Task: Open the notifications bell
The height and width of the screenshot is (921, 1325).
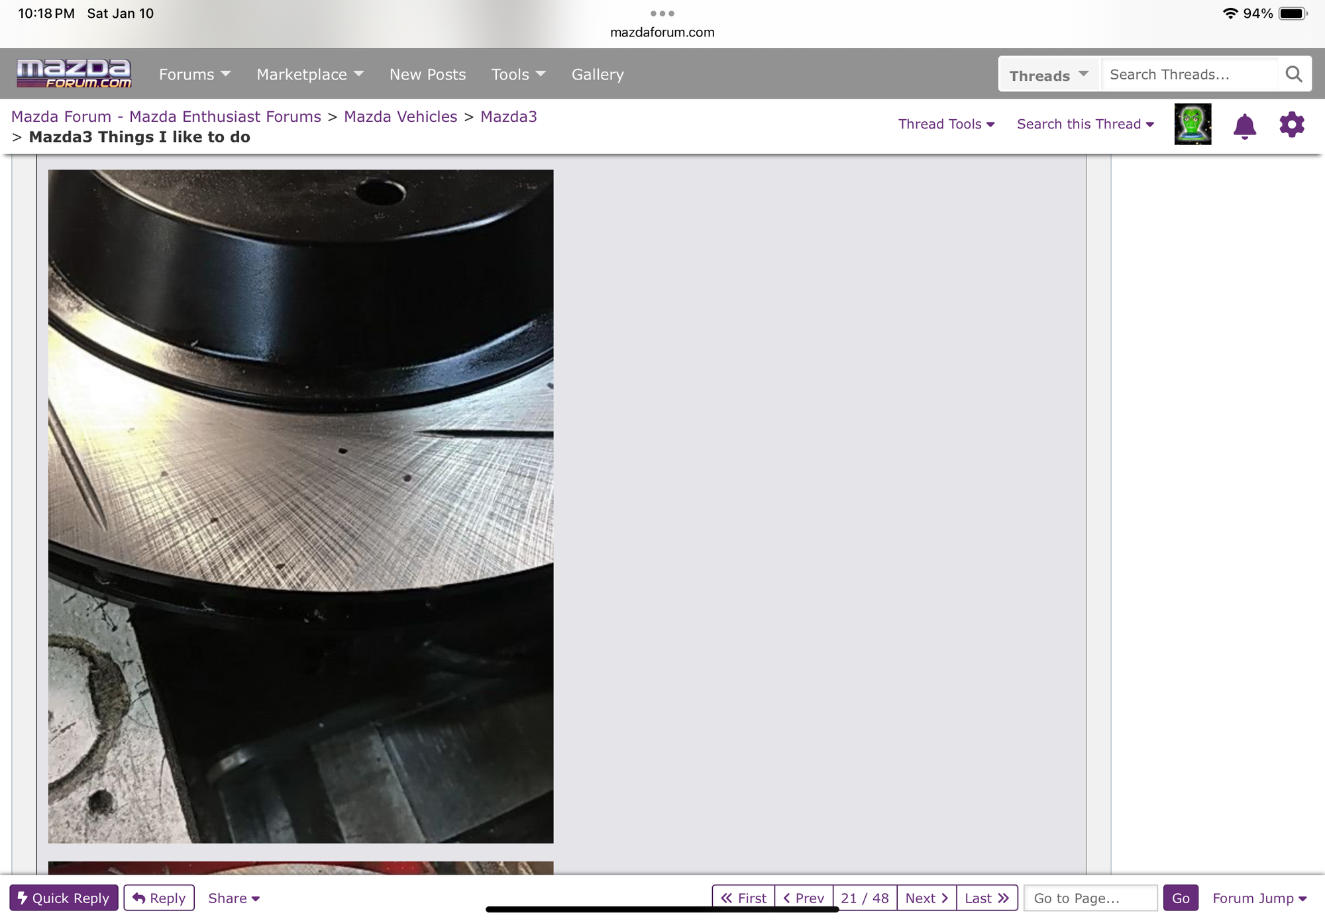Action: (1244, 125)
